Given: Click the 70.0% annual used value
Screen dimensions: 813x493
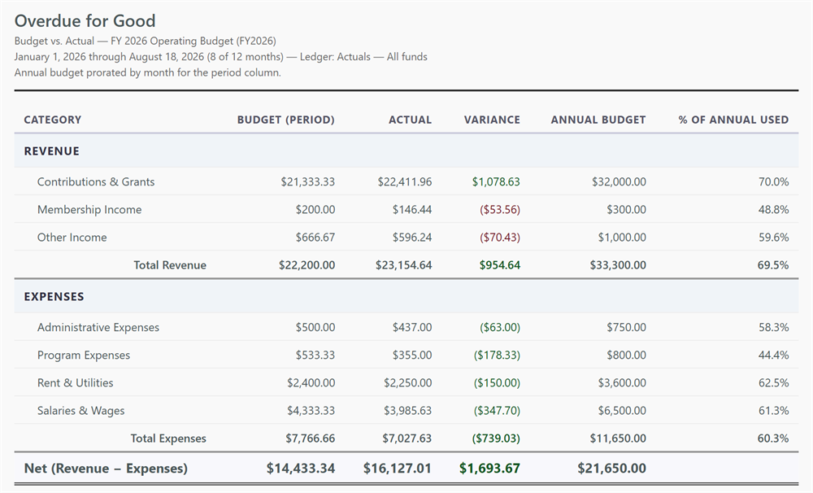Looking at the screenshot, I should tap(774, 181).
